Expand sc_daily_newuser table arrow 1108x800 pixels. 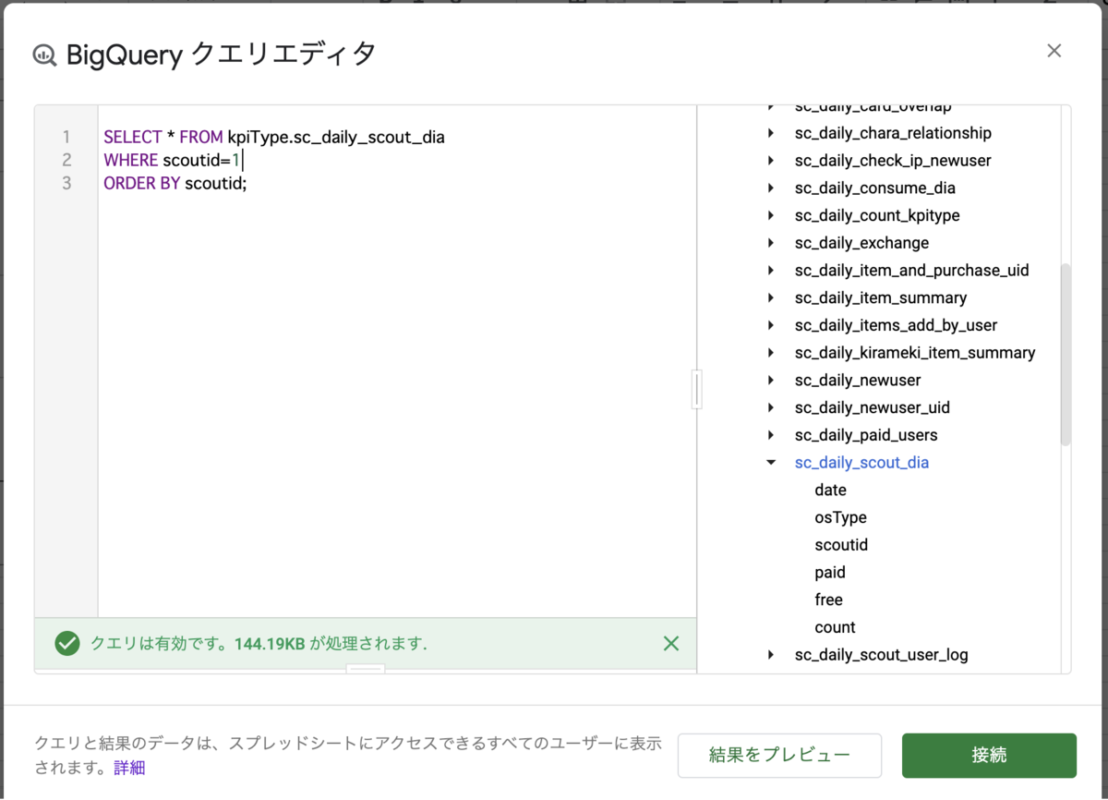tap(771, 381)
